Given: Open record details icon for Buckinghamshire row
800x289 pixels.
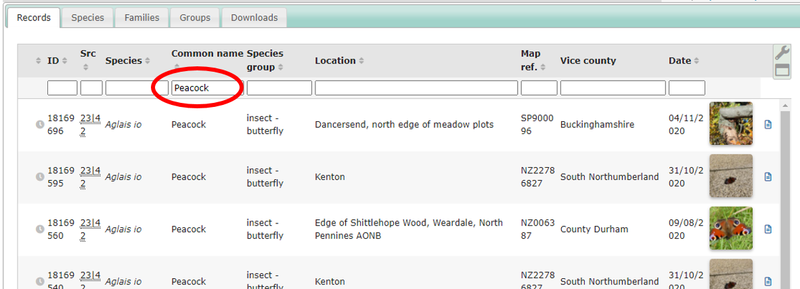Looking at the screenshot, I should pyautogui.click(x=768, y=125).
